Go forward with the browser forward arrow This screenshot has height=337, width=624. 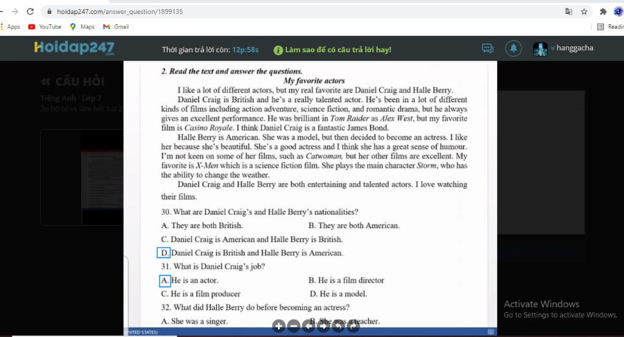[x=15, y=12]
